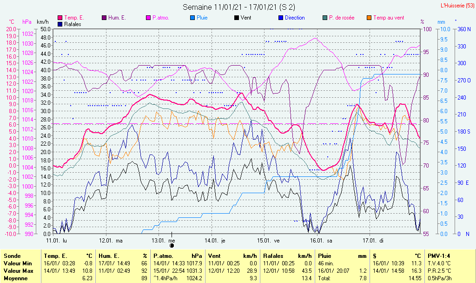Click the pink Temp. E. legend swatch
This screenshot has height=283, width=476.
[60, 18]
